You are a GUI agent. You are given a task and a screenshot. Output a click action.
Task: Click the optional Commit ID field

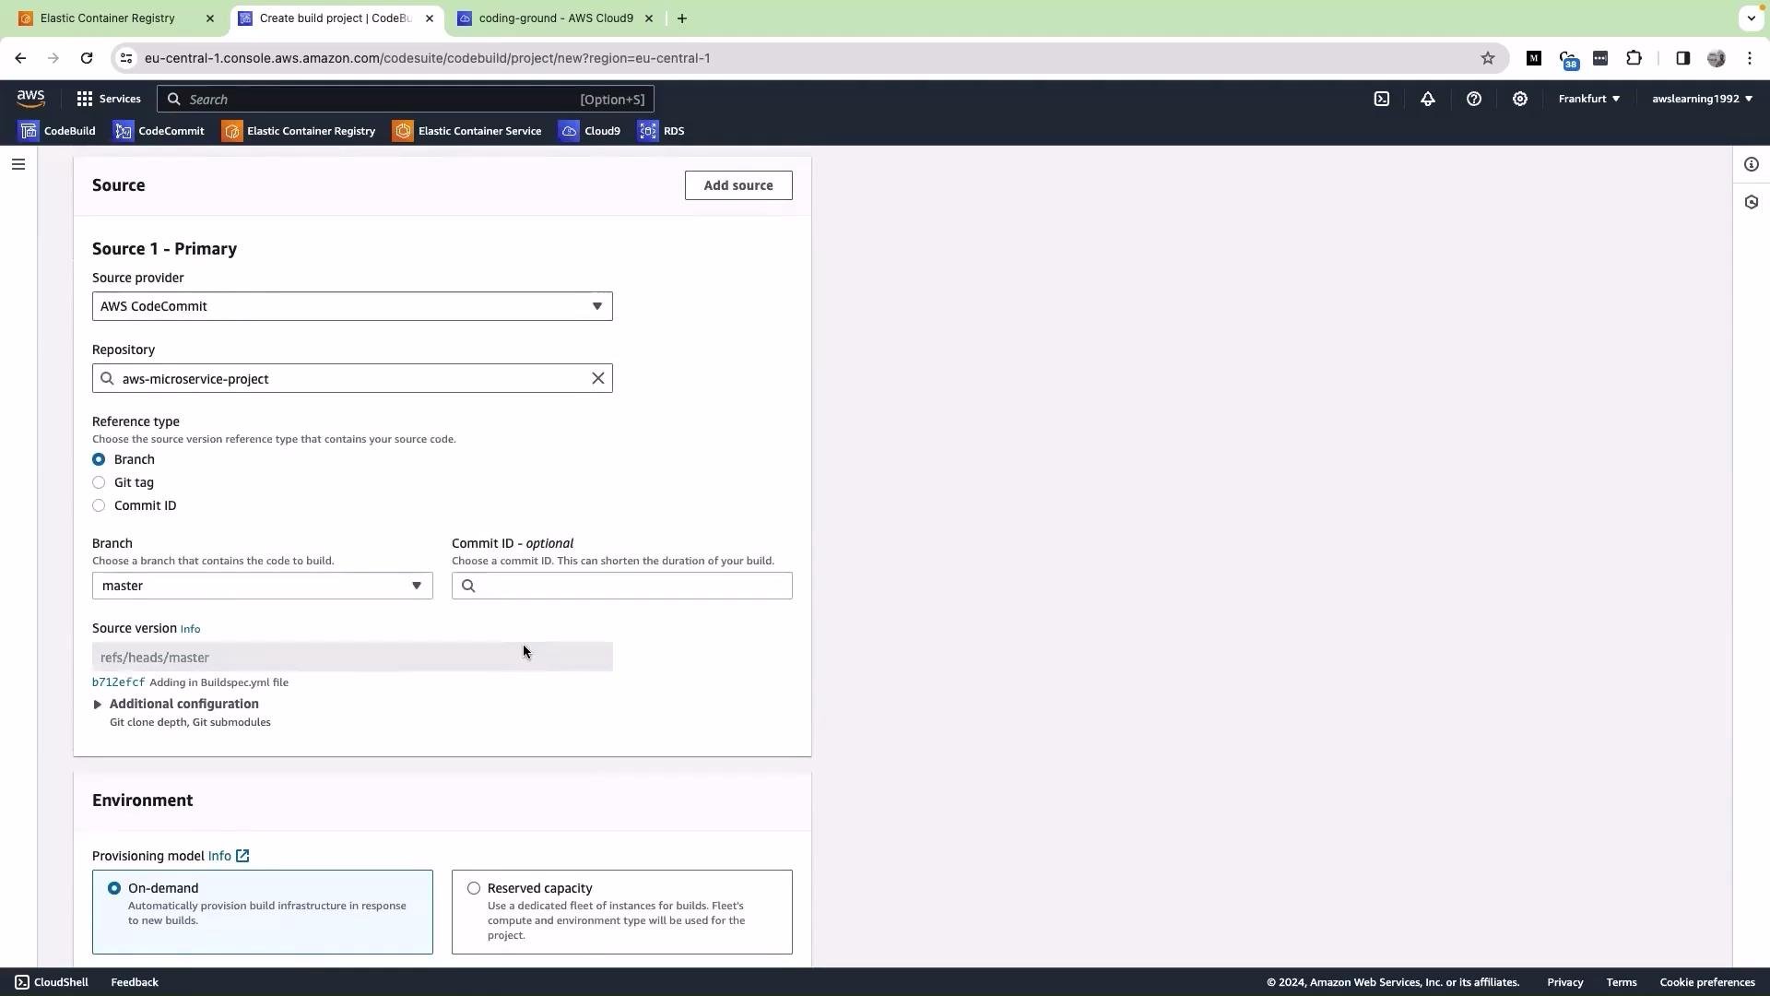[622, 586]
